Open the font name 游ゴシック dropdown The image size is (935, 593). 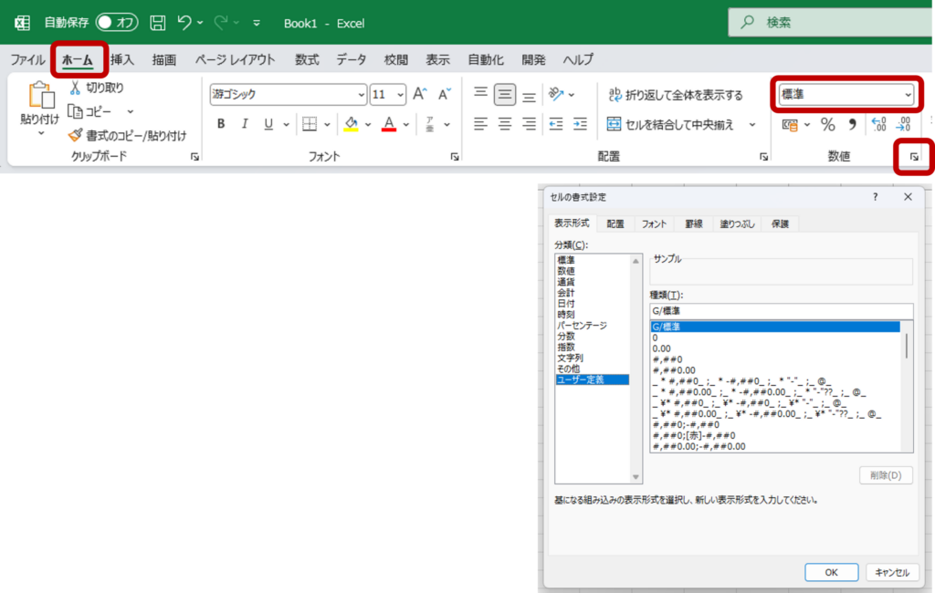click(x=362, y=95)
